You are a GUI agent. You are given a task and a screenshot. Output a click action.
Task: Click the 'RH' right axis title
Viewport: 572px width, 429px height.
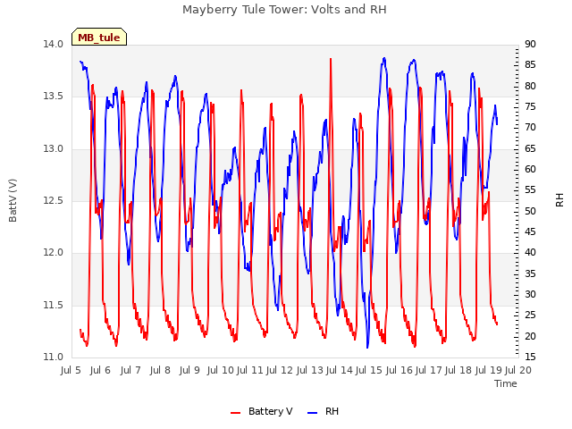pyautogui.click(x=559, y=200)
